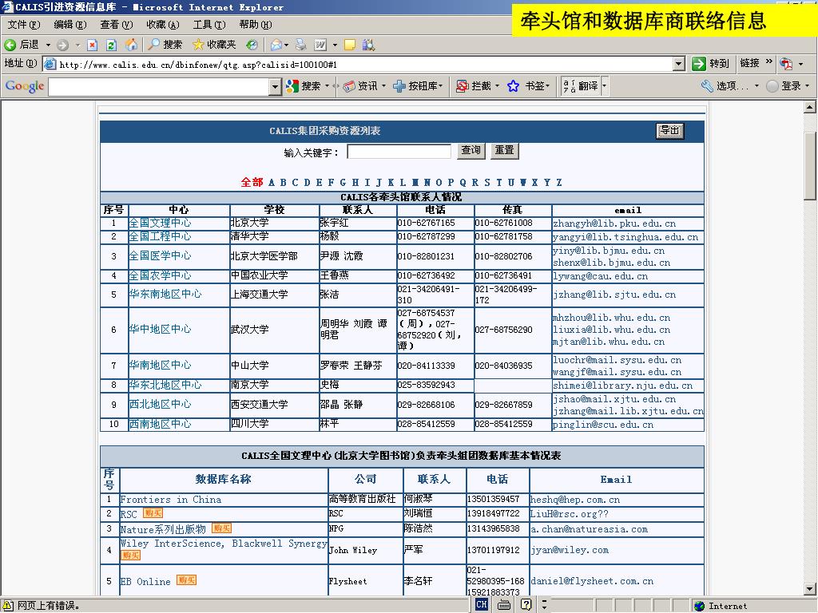Image resolution: width=818 pixels, height=613 pixels.
Task: Refresh the page using the toolbar icon
Action: (x=111, y=45)
